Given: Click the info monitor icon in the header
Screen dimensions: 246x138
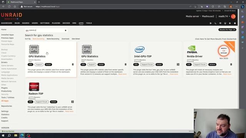Looking at the screenshot, I should [225, 23].
